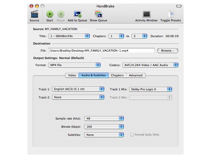211x158 pixels.
Task: Click the Source: MY_FAMILY_VACATION label
Action: tap(55, 29)
